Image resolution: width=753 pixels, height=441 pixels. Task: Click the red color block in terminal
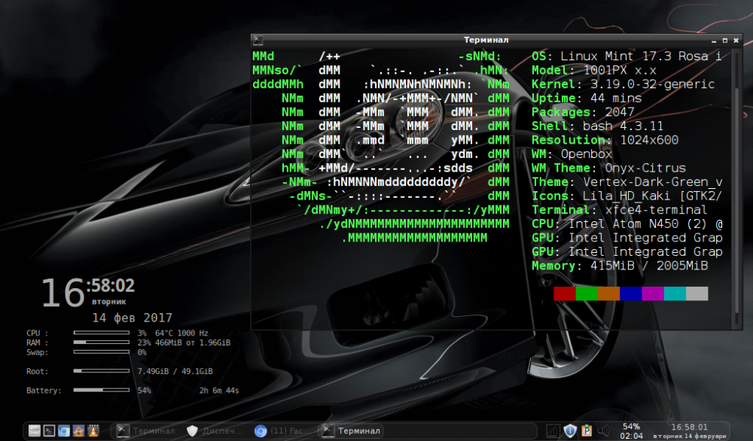point(565,293)
